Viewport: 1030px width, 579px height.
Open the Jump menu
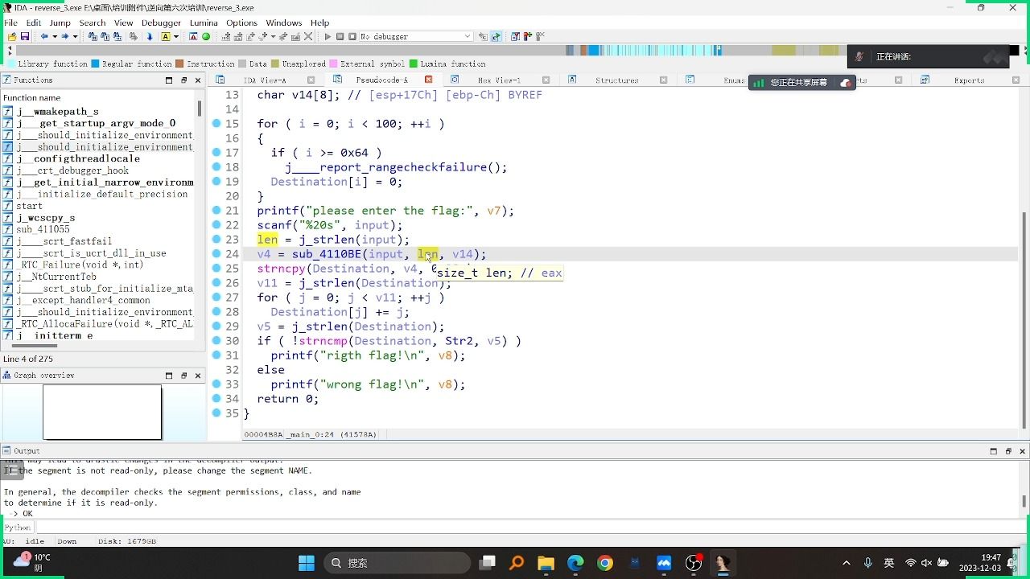60,23
